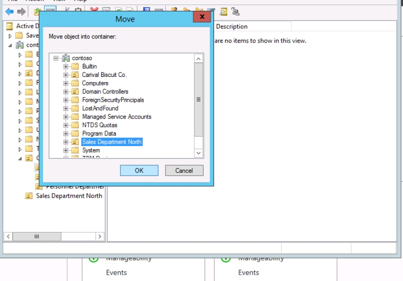Click the OU icon beside Sales Department North in console tree

[x=29, y=196]
